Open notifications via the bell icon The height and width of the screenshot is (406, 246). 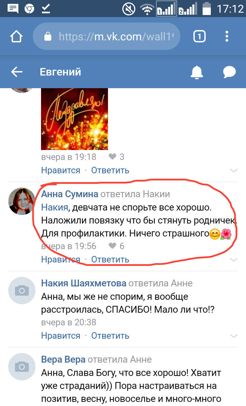coord(197,72)
